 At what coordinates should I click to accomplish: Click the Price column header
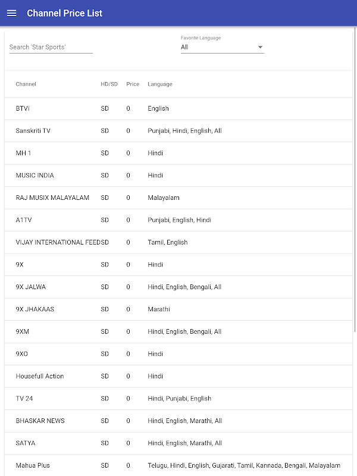(x=133, y=84)
